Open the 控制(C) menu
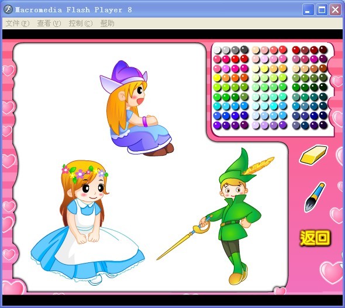The height and width of the screenshot is (308, 345). coord(81,23)
